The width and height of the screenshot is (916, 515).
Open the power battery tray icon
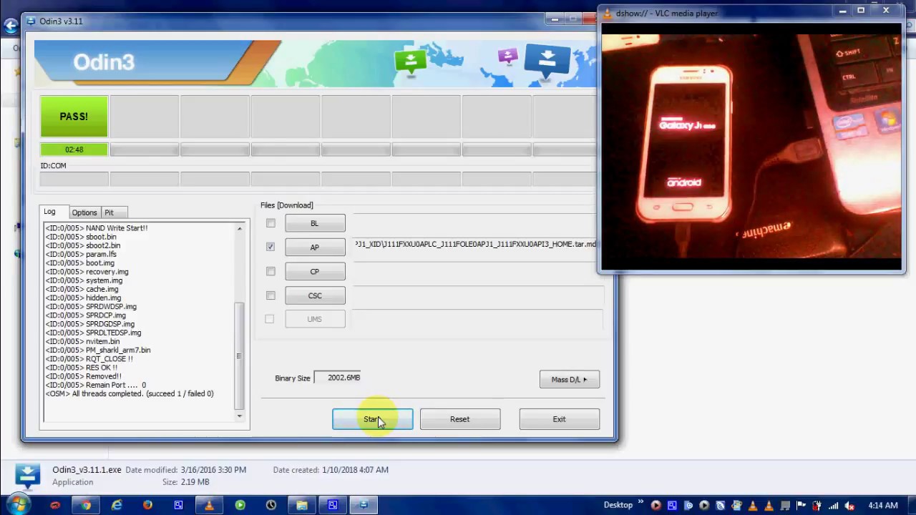[x=817, y=506]
